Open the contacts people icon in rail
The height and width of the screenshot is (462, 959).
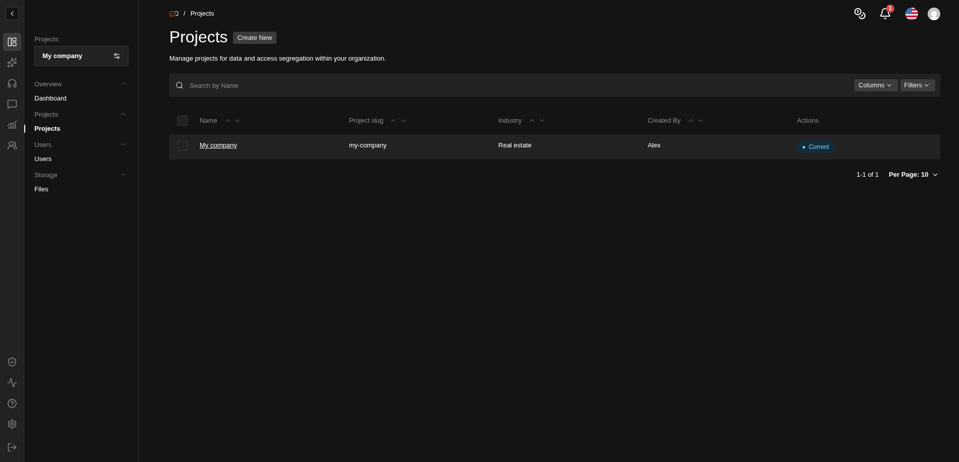pos(12,145)
